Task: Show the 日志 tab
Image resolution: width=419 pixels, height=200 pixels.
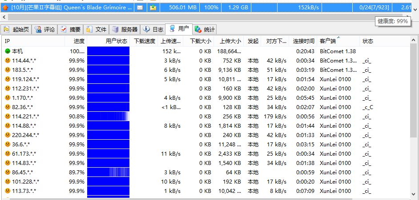Action: tap(153, 30)
